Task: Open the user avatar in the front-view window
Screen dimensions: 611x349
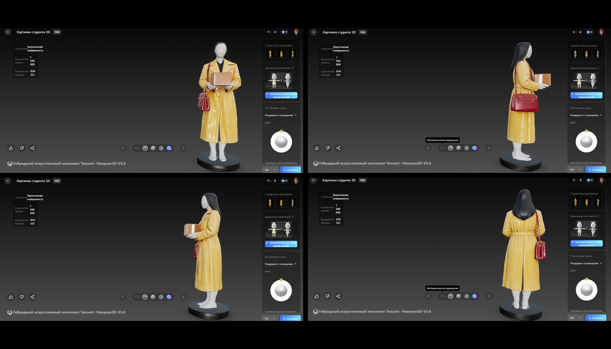Action: [296, 32]
